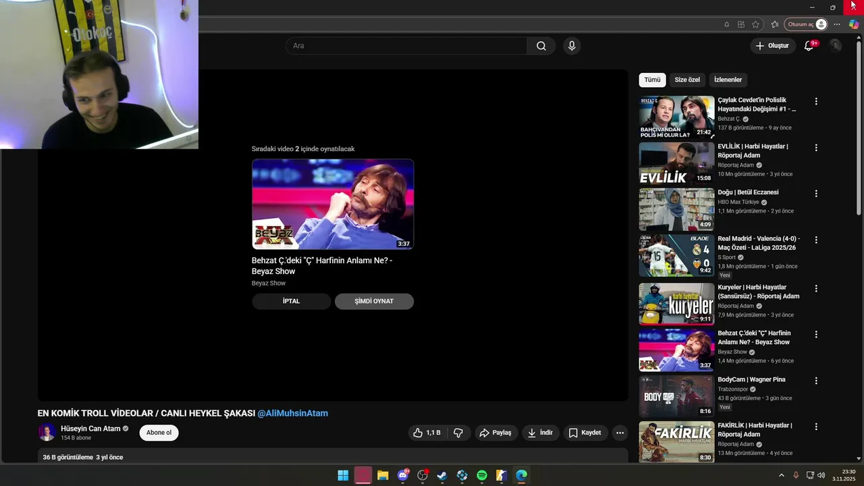Click the upcoming Beyaz Show video thumbnail
The image size is (864, 486).
click(x=333, y=205)
